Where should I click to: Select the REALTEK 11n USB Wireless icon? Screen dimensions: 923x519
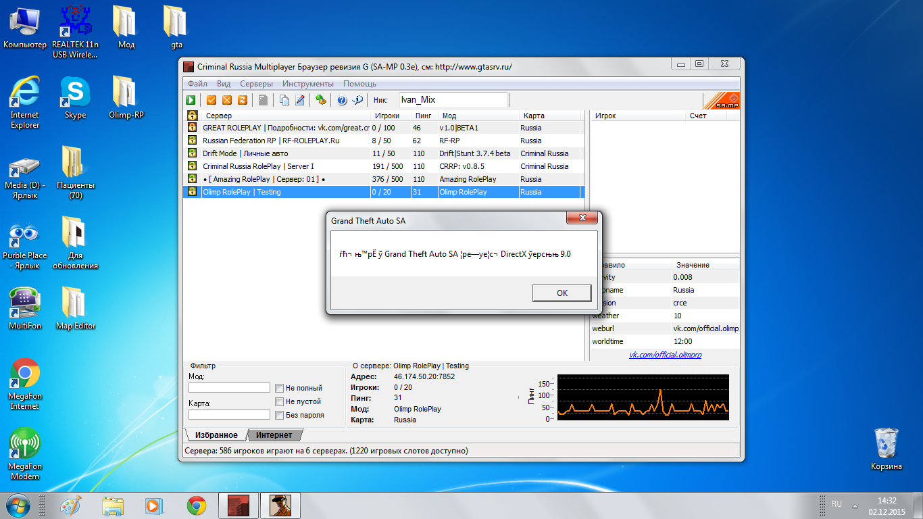75,32
